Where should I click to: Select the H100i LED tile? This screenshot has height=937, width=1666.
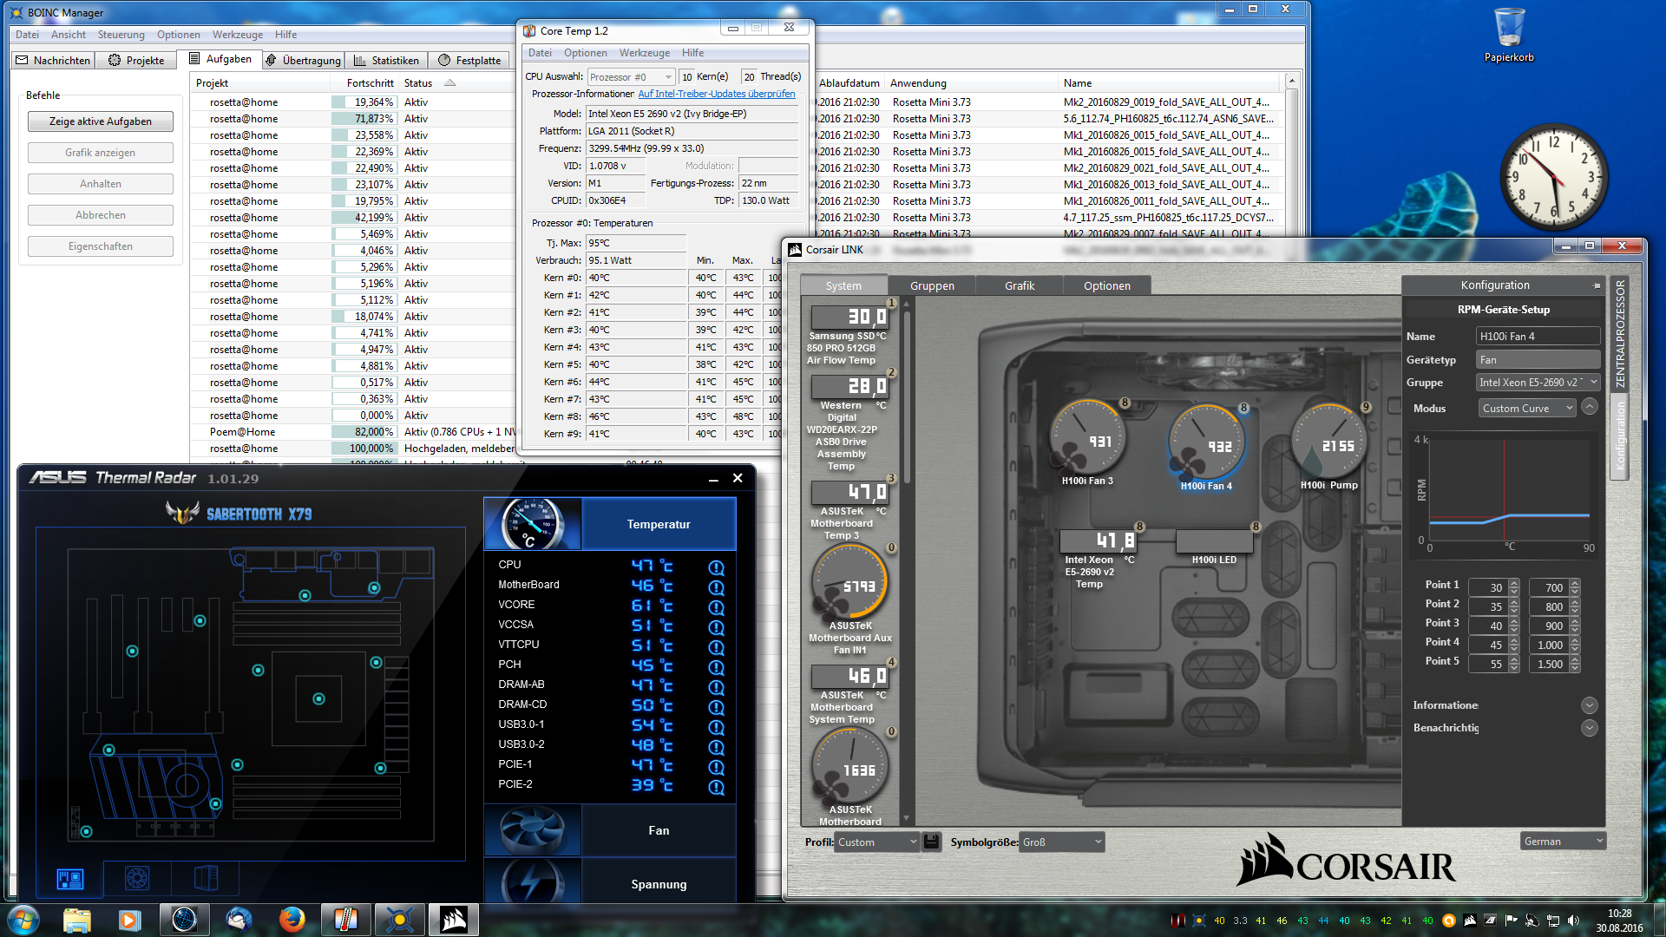click(1214, 542)
